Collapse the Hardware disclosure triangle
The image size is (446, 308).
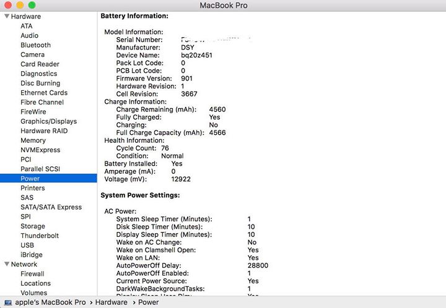[7, 16]
